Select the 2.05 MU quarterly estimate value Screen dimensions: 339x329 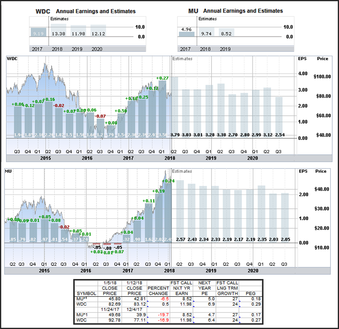286,239
